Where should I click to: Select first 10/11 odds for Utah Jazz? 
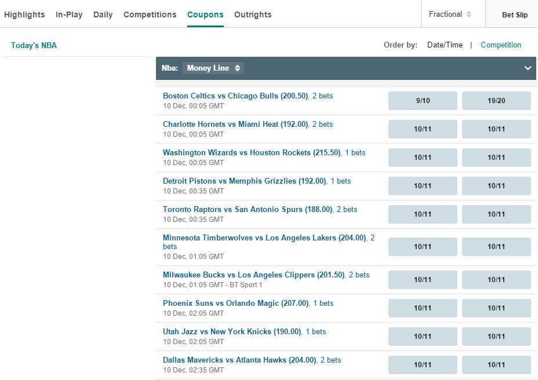[423, 337]
